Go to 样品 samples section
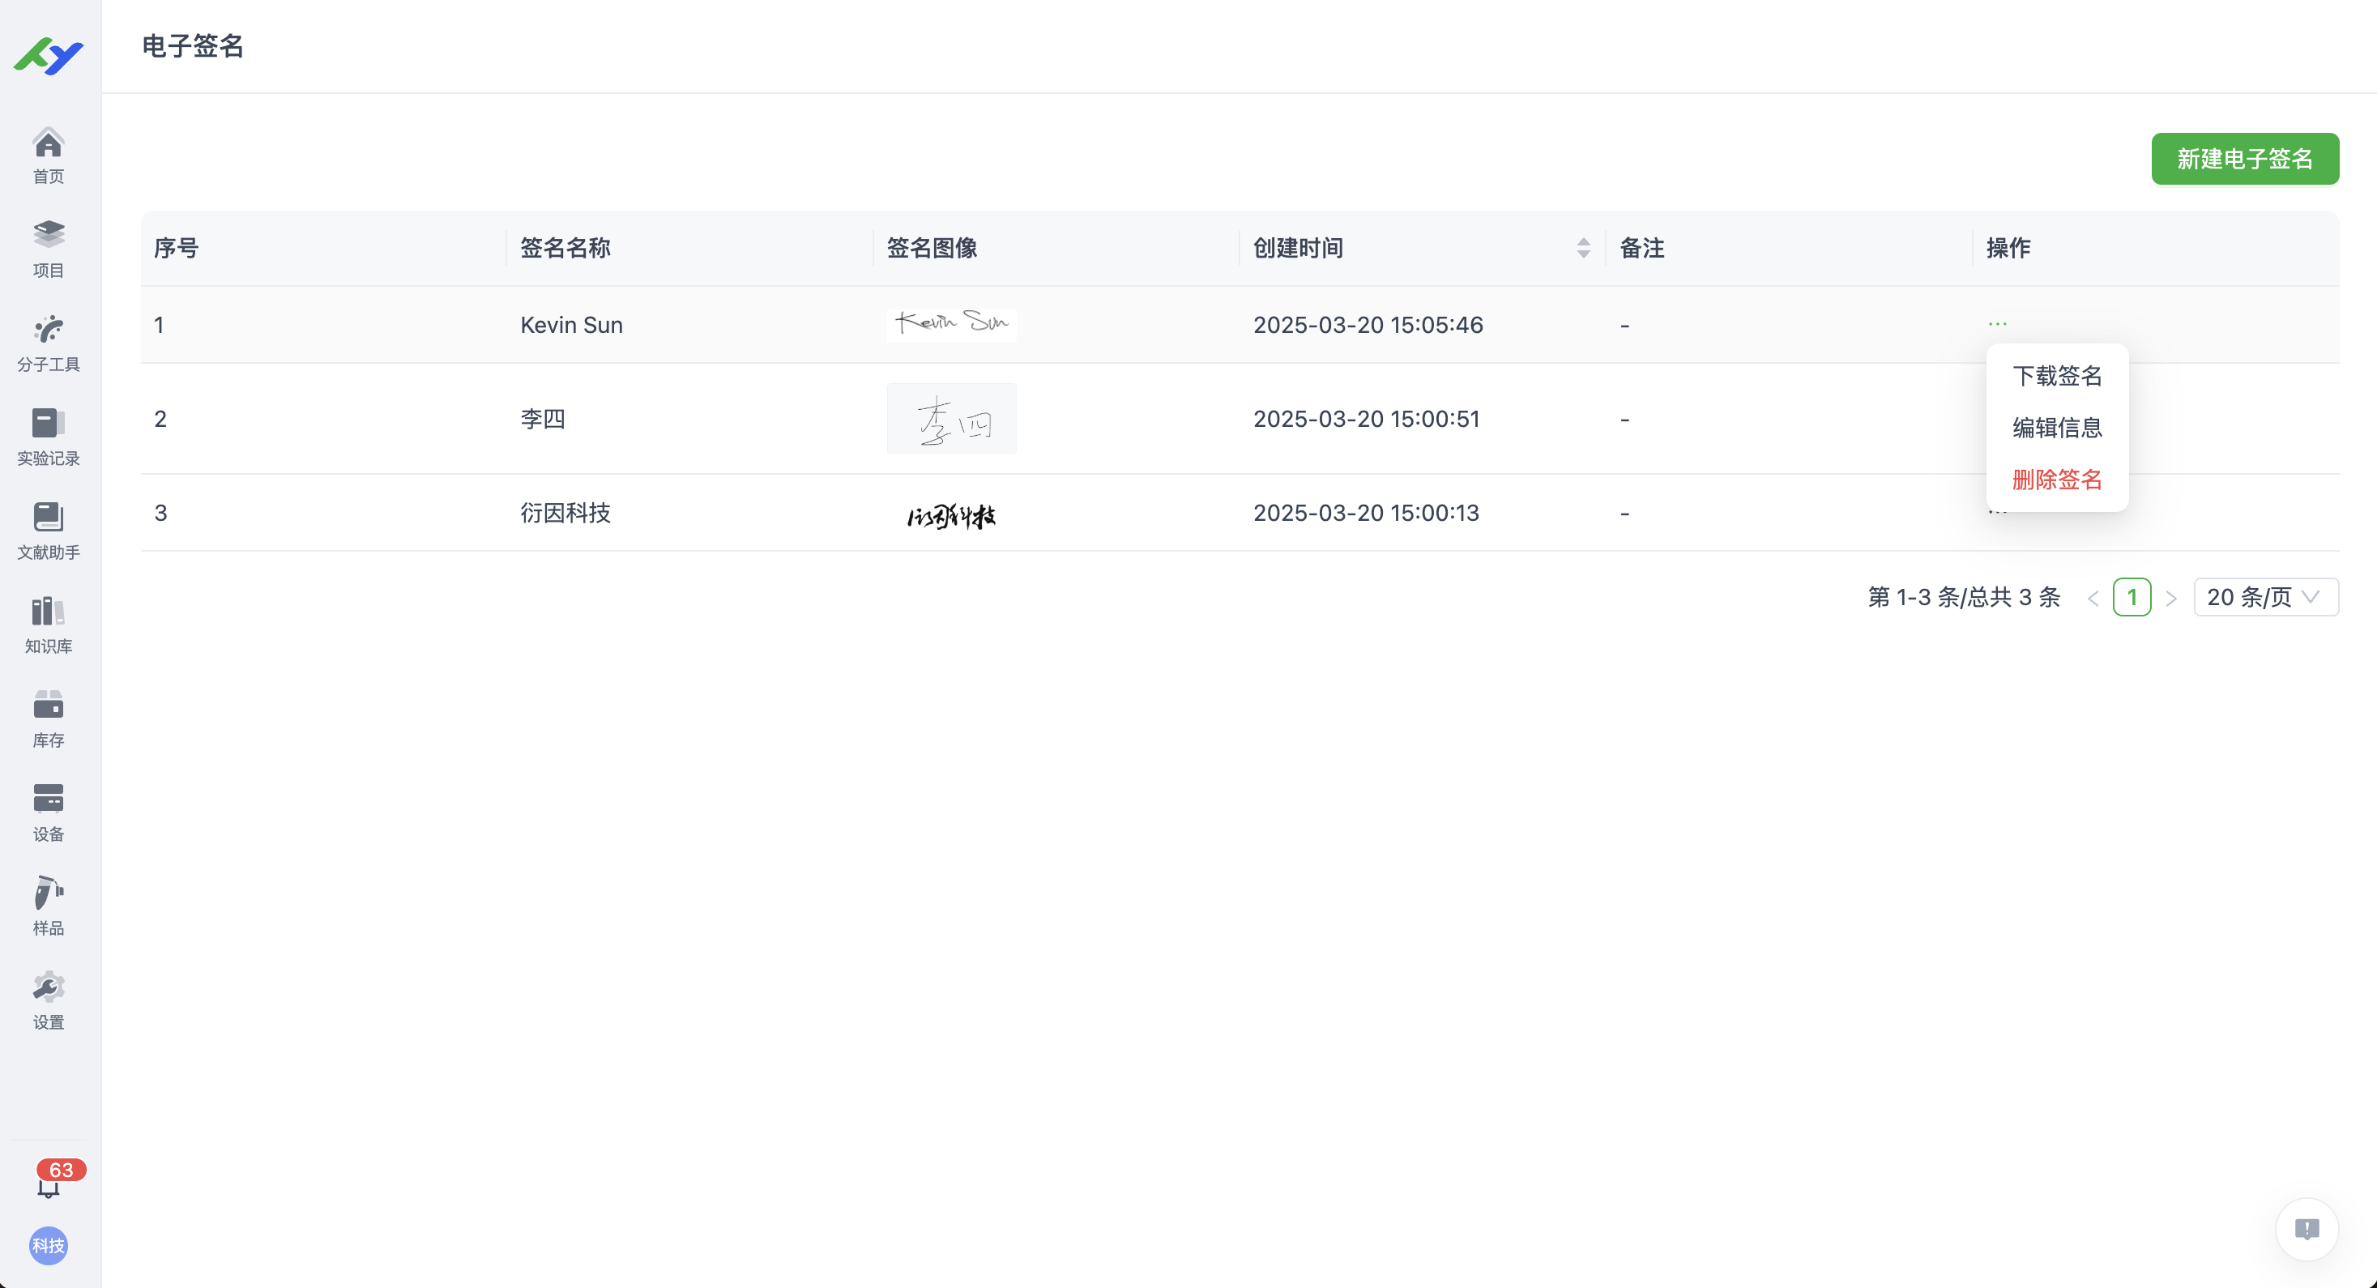Image resolution: width=2377 pixels, height=1288 pixels. tap(48, 906)
